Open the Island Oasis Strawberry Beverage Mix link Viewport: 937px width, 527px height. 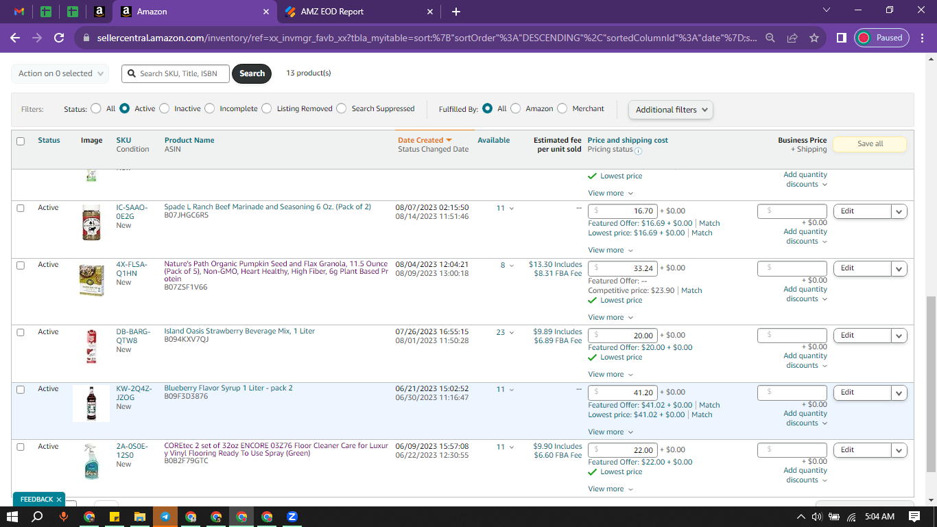239,331
